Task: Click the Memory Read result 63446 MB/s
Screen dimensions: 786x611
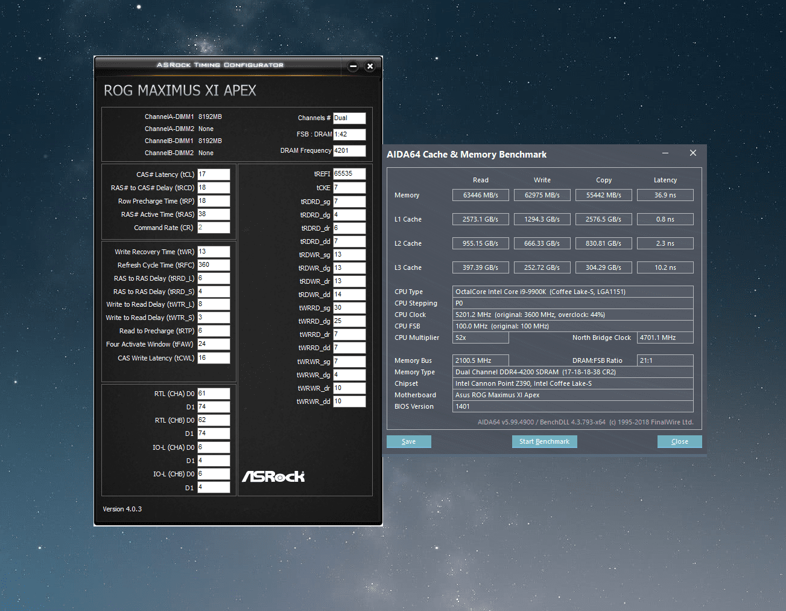Action: click(x=481, y=195)
